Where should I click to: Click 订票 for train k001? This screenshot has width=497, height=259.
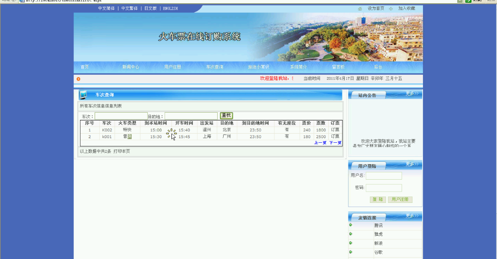335,136
